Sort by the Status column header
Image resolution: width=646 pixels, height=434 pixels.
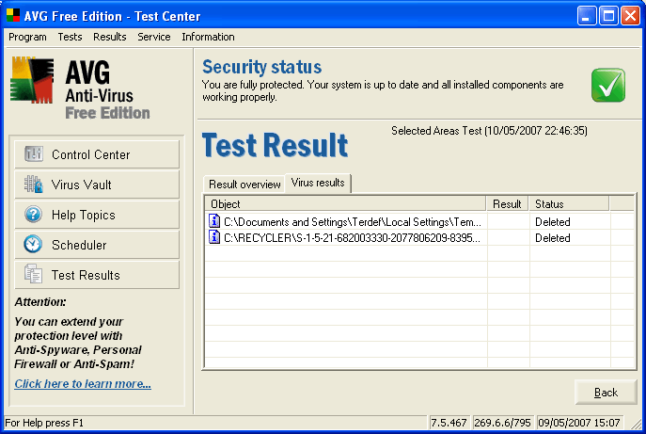(569, 203)
